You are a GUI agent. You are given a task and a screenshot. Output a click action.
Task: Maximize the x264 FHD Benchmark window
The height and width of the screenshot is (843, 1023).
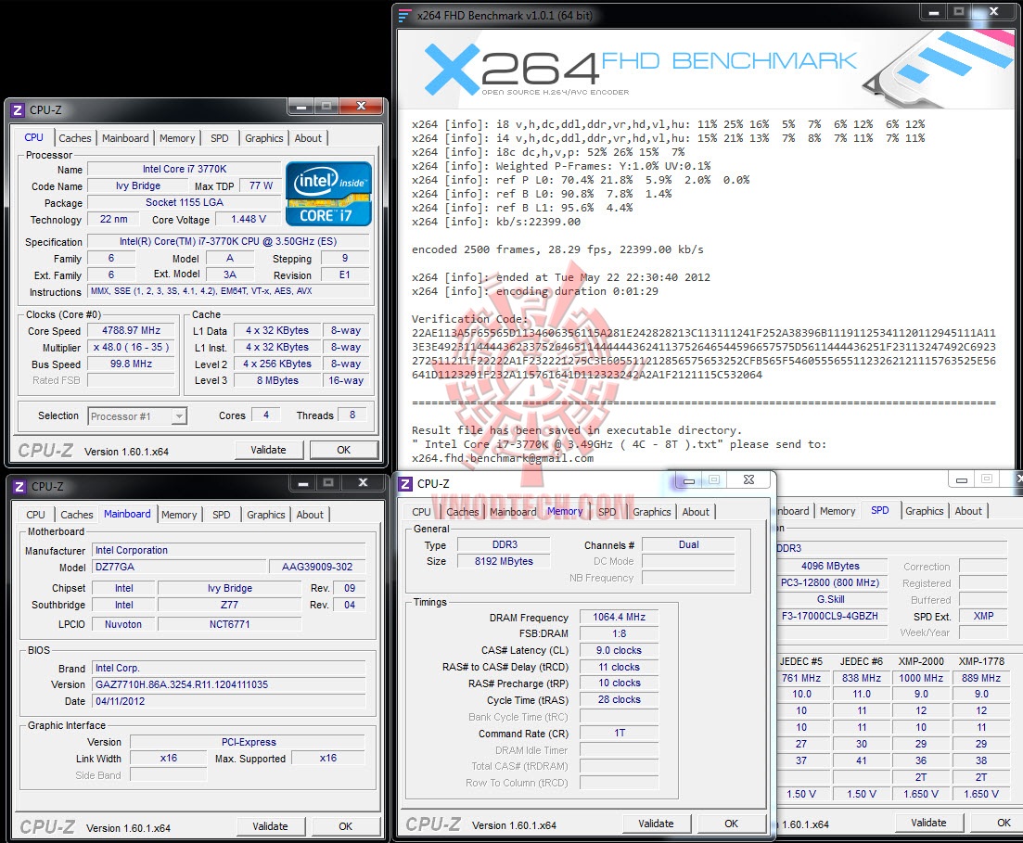tap(959, 12)
